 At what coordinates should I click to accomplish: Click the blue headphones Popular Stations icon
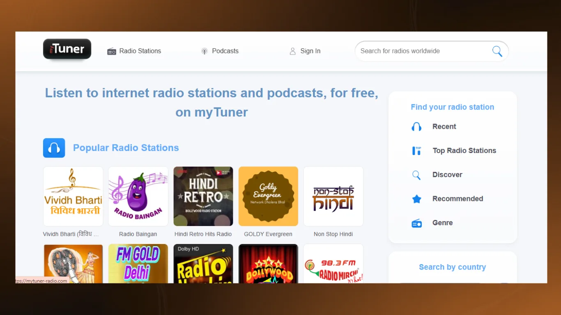(54, 148)
